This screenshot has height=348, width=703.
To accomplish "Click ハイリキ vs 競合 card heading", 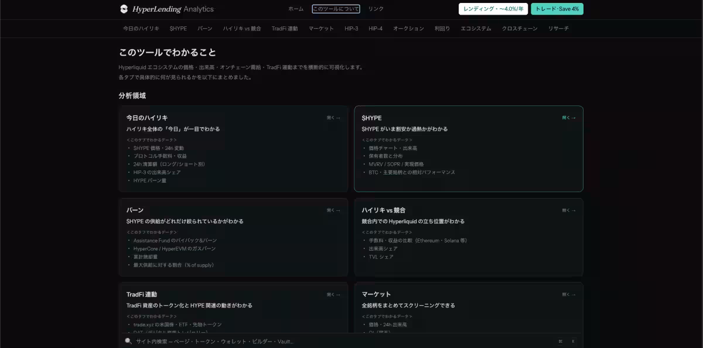I will pyautogui.click(x=384, y=210).
